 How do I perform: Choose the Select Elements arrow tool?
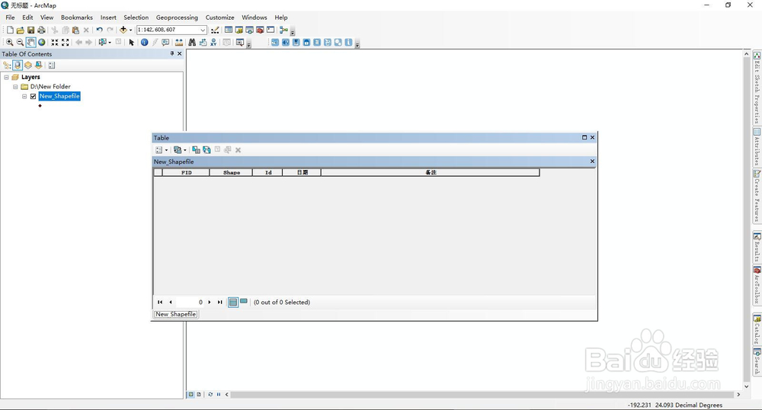131,43
